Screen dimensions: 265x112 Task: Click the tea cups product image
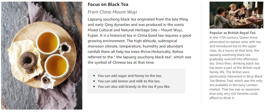42,56
